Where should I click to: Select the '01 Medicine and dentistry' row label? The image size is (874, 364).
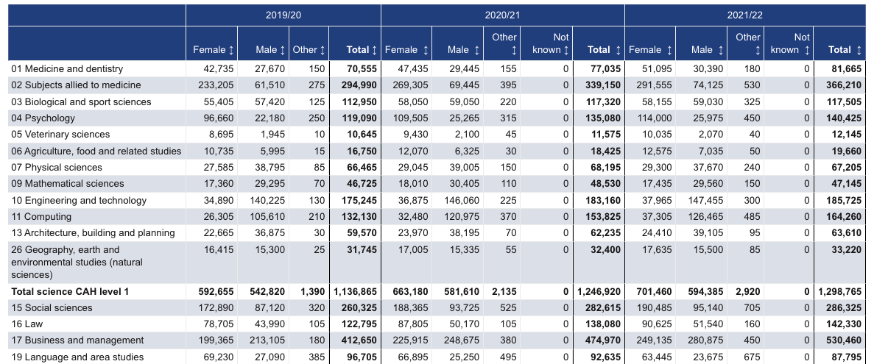click(x=67, y=69)
